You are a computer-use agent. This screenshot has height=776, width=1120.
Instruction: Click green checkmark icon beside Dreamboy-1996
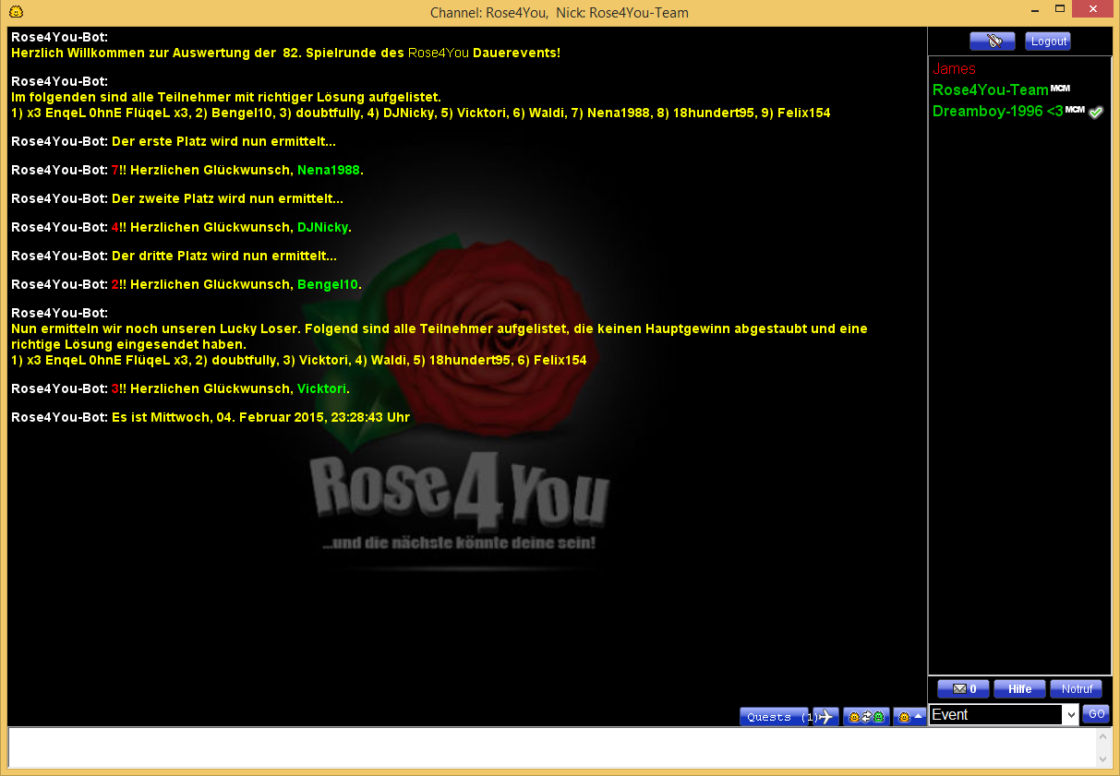(x=1096, y=112)
